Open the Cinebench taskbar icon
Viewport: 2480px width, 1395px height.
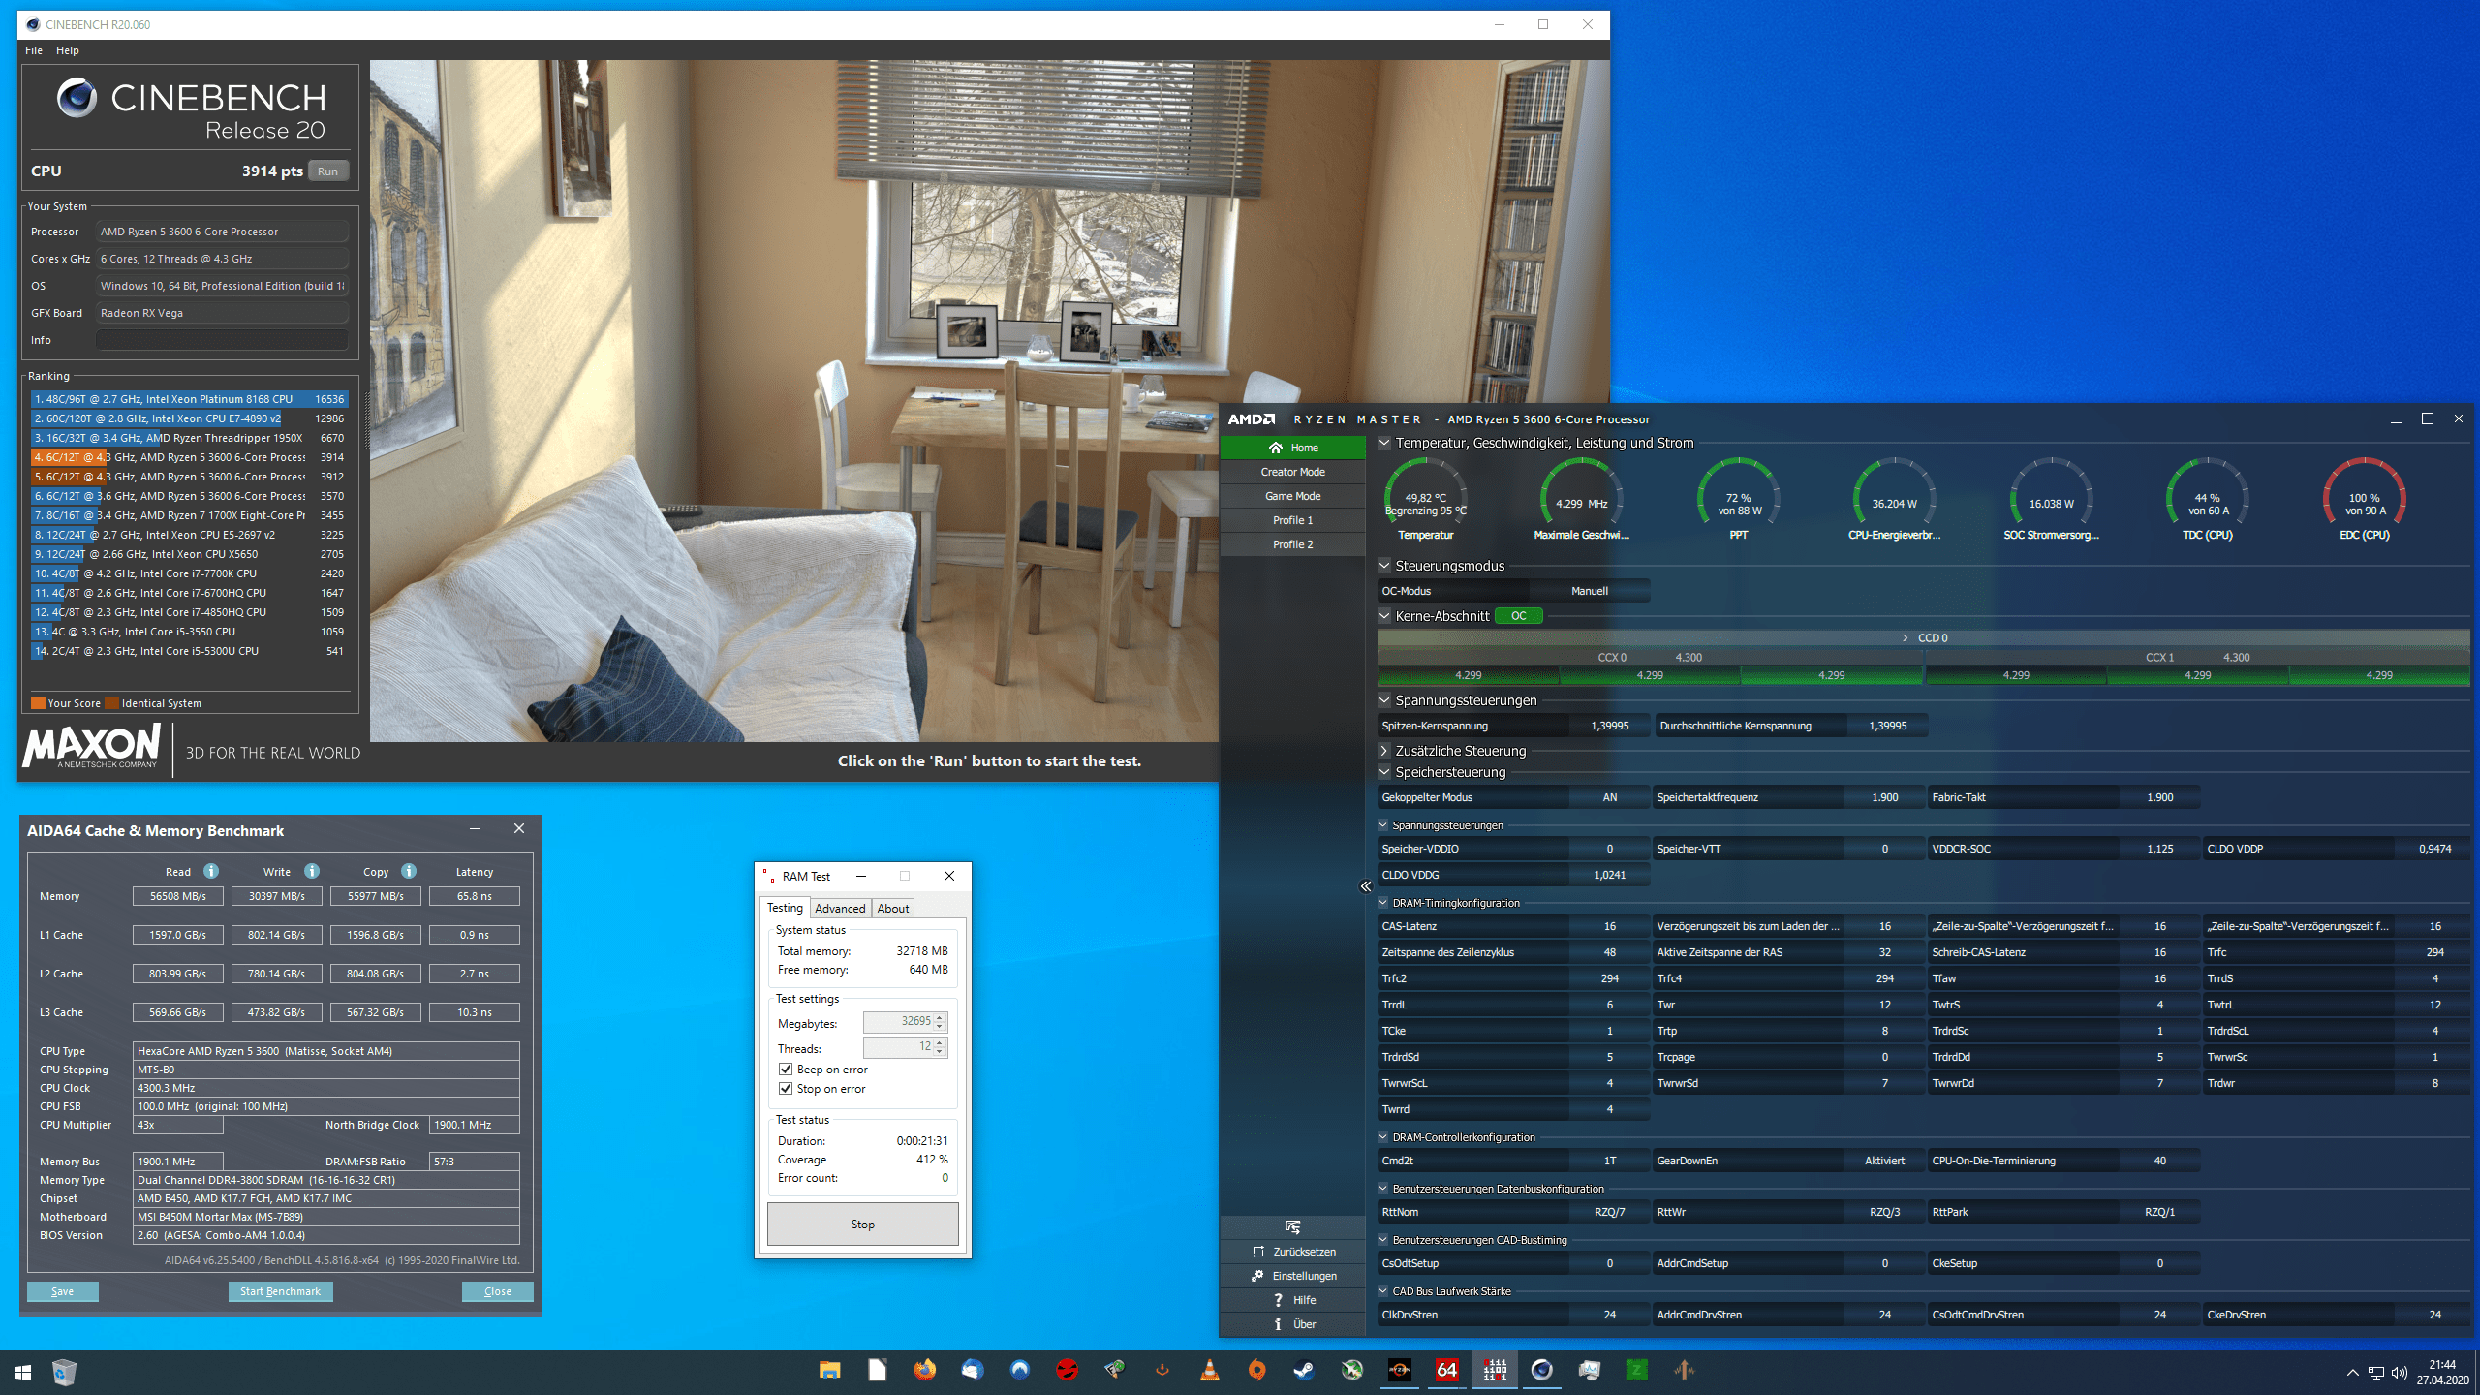click(x=1541, y=1370)
